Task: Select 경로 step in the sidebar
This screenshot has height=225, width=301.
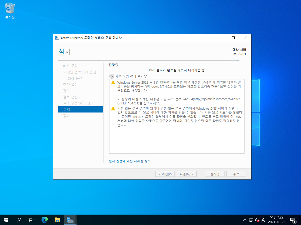Action: click(66, 91)
